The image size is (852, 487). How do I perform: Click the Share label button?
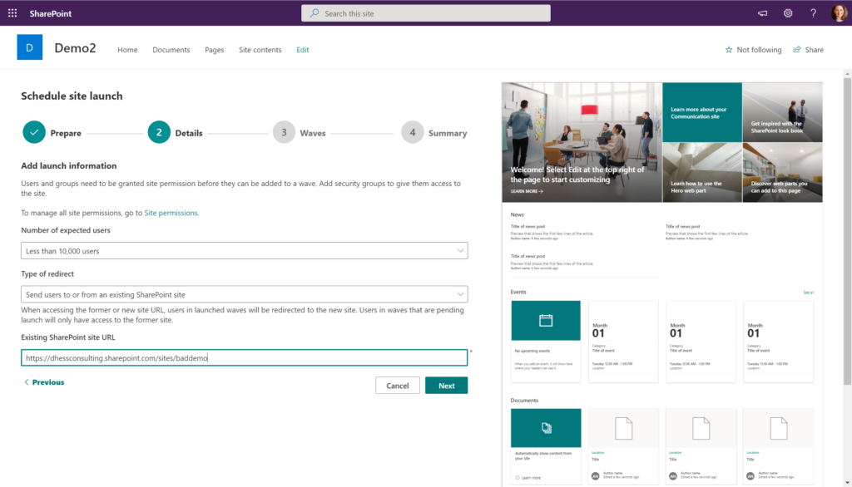[x=814, y=49]
